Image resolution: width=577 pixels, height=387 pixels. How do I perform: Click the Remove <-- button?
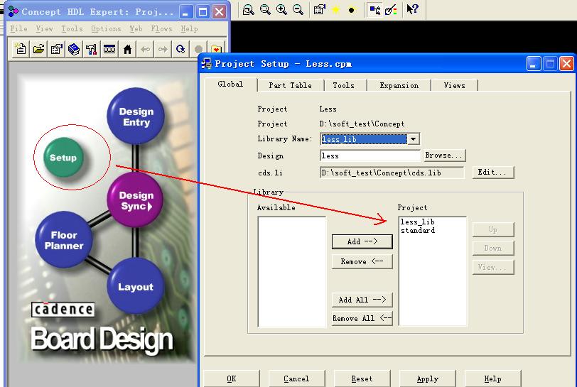[362, 261]
